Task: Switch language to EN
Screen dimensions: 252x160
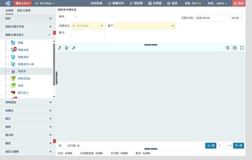Action: pyautogui.click(x=194, y=3)
